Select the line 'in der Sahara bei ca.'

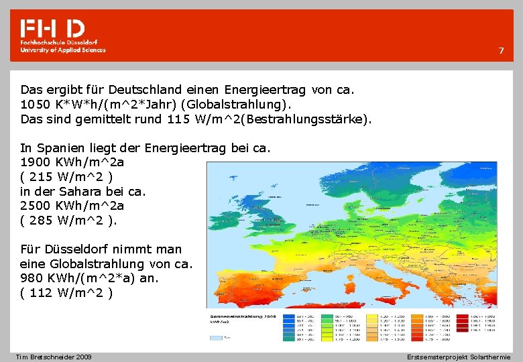click(x=83, y=191)
